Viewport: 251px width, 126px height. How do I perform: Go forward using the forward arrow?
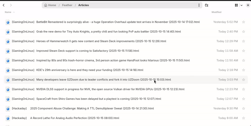[x=11, y=5]
